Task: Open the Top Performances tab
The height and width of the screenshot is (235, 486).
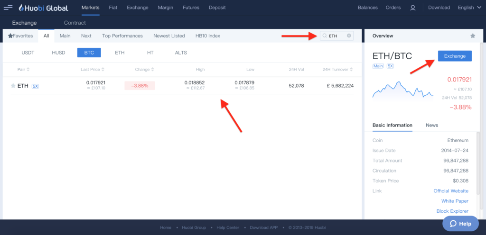Action: (x=122, y=36)
